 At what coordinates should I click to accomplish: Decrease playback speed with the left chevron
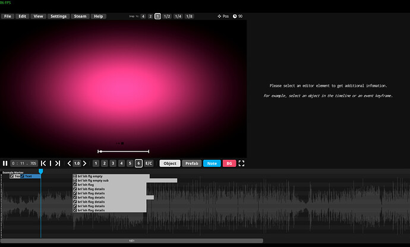click(x=69, y=163)
